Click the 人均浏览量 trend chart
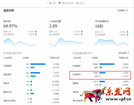The image size is (134, 105). 66,42
